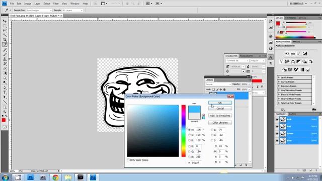The image size is (322, 181).
Task: Expand Exposure Presets list
Action: point(279,86)
